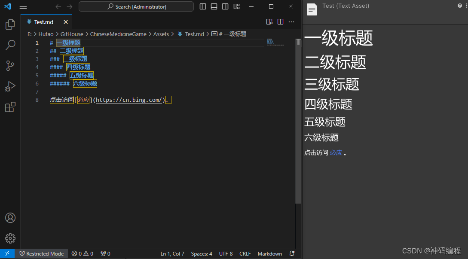The image size is (468, 259).
Task: Open the Accounts menu
Action: coord(10,218)
